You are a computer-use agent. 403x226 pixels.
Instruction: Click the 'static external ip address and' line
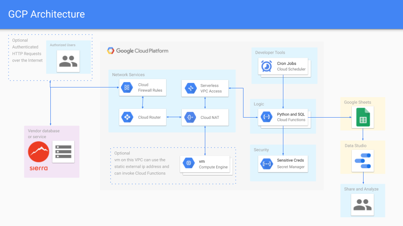[141, 167]
